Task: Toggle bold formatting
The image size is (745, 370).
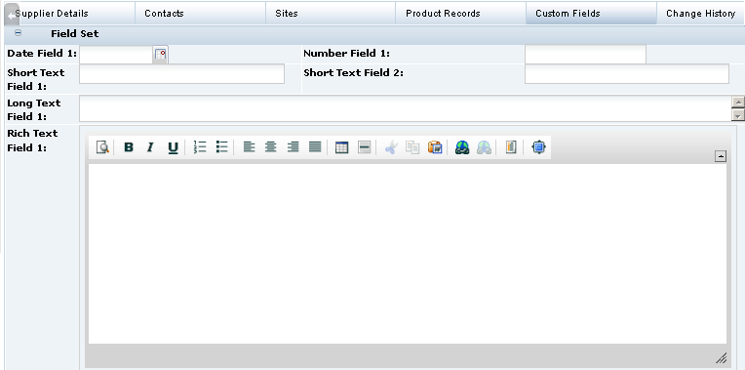Action: click(x=129, y=147)
